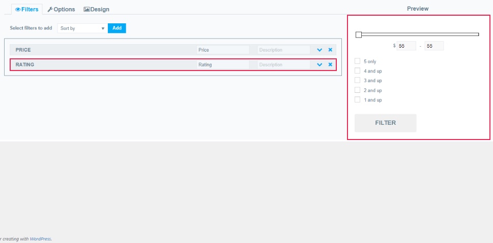Click the "Select filters to add" label

click(31, 28)
